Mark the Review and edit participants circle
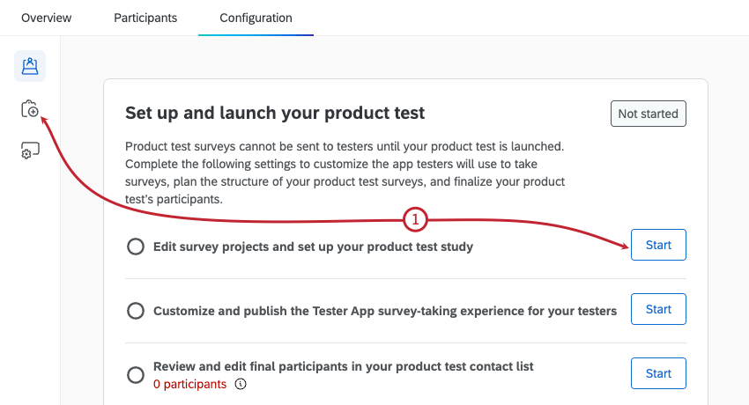This screenshot has height=405, width=749. tap(136, 375)
